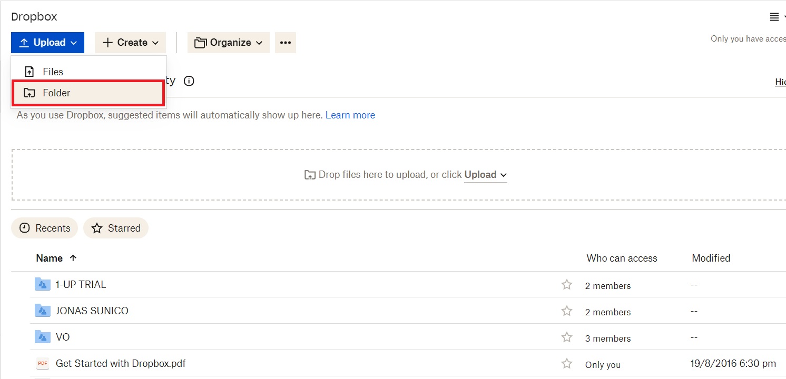Open the JONAS SUNICO folder name

click(x=92, y=311)
